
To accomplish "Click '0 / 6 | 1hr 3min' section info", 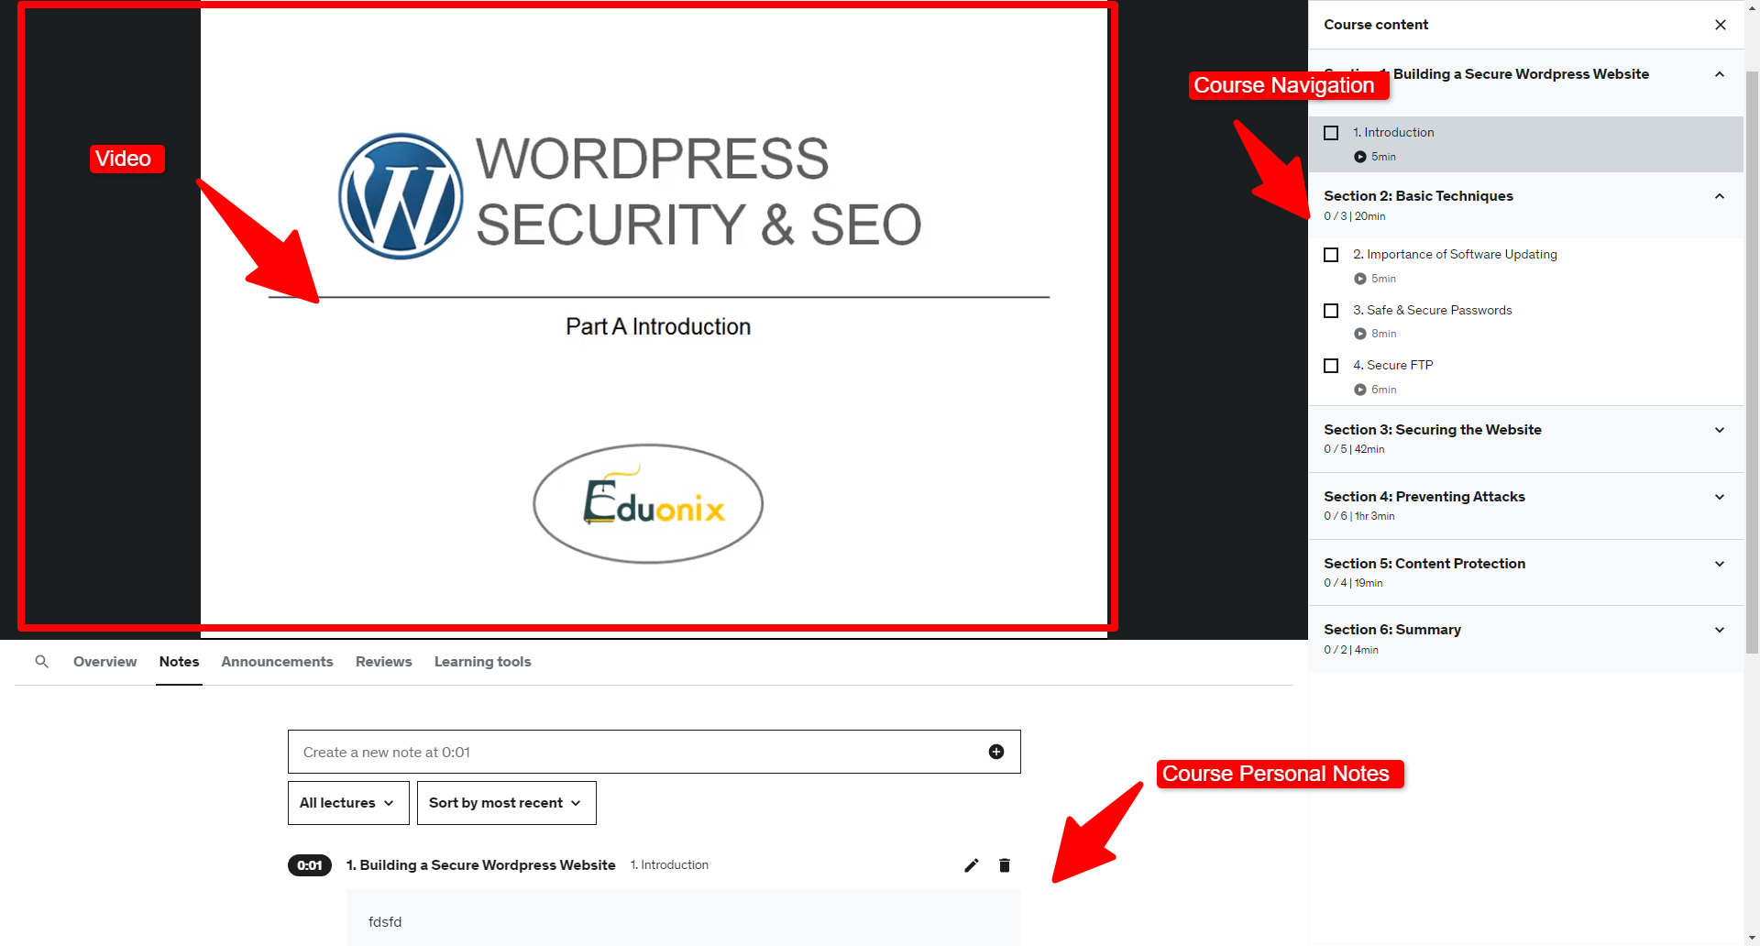I will (x=1359, y=516).
